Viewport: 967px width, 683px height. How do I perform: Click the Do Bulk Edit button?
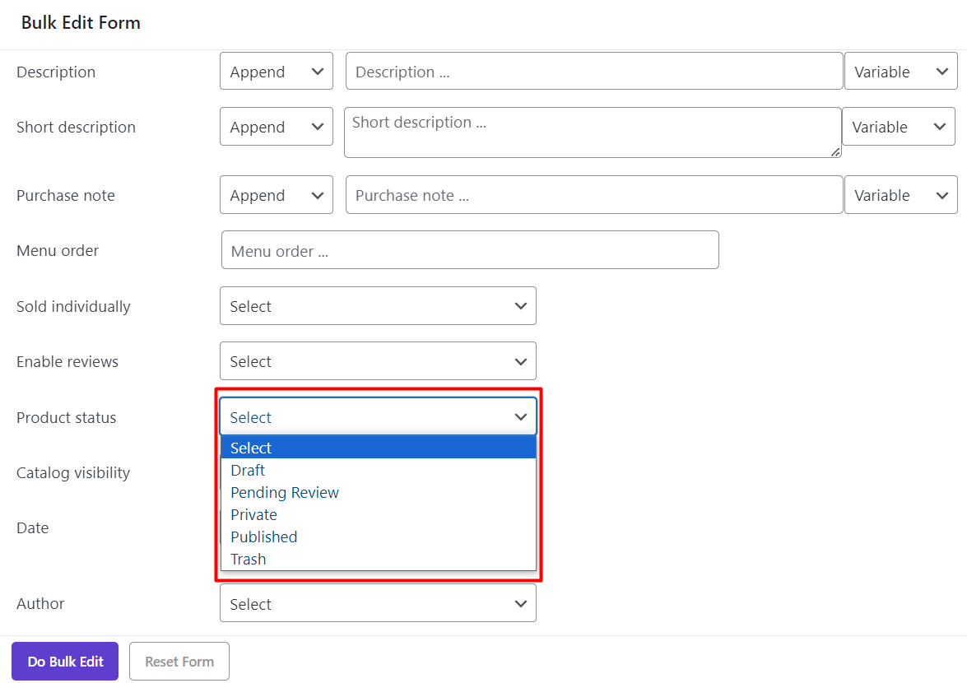point(65,662)
